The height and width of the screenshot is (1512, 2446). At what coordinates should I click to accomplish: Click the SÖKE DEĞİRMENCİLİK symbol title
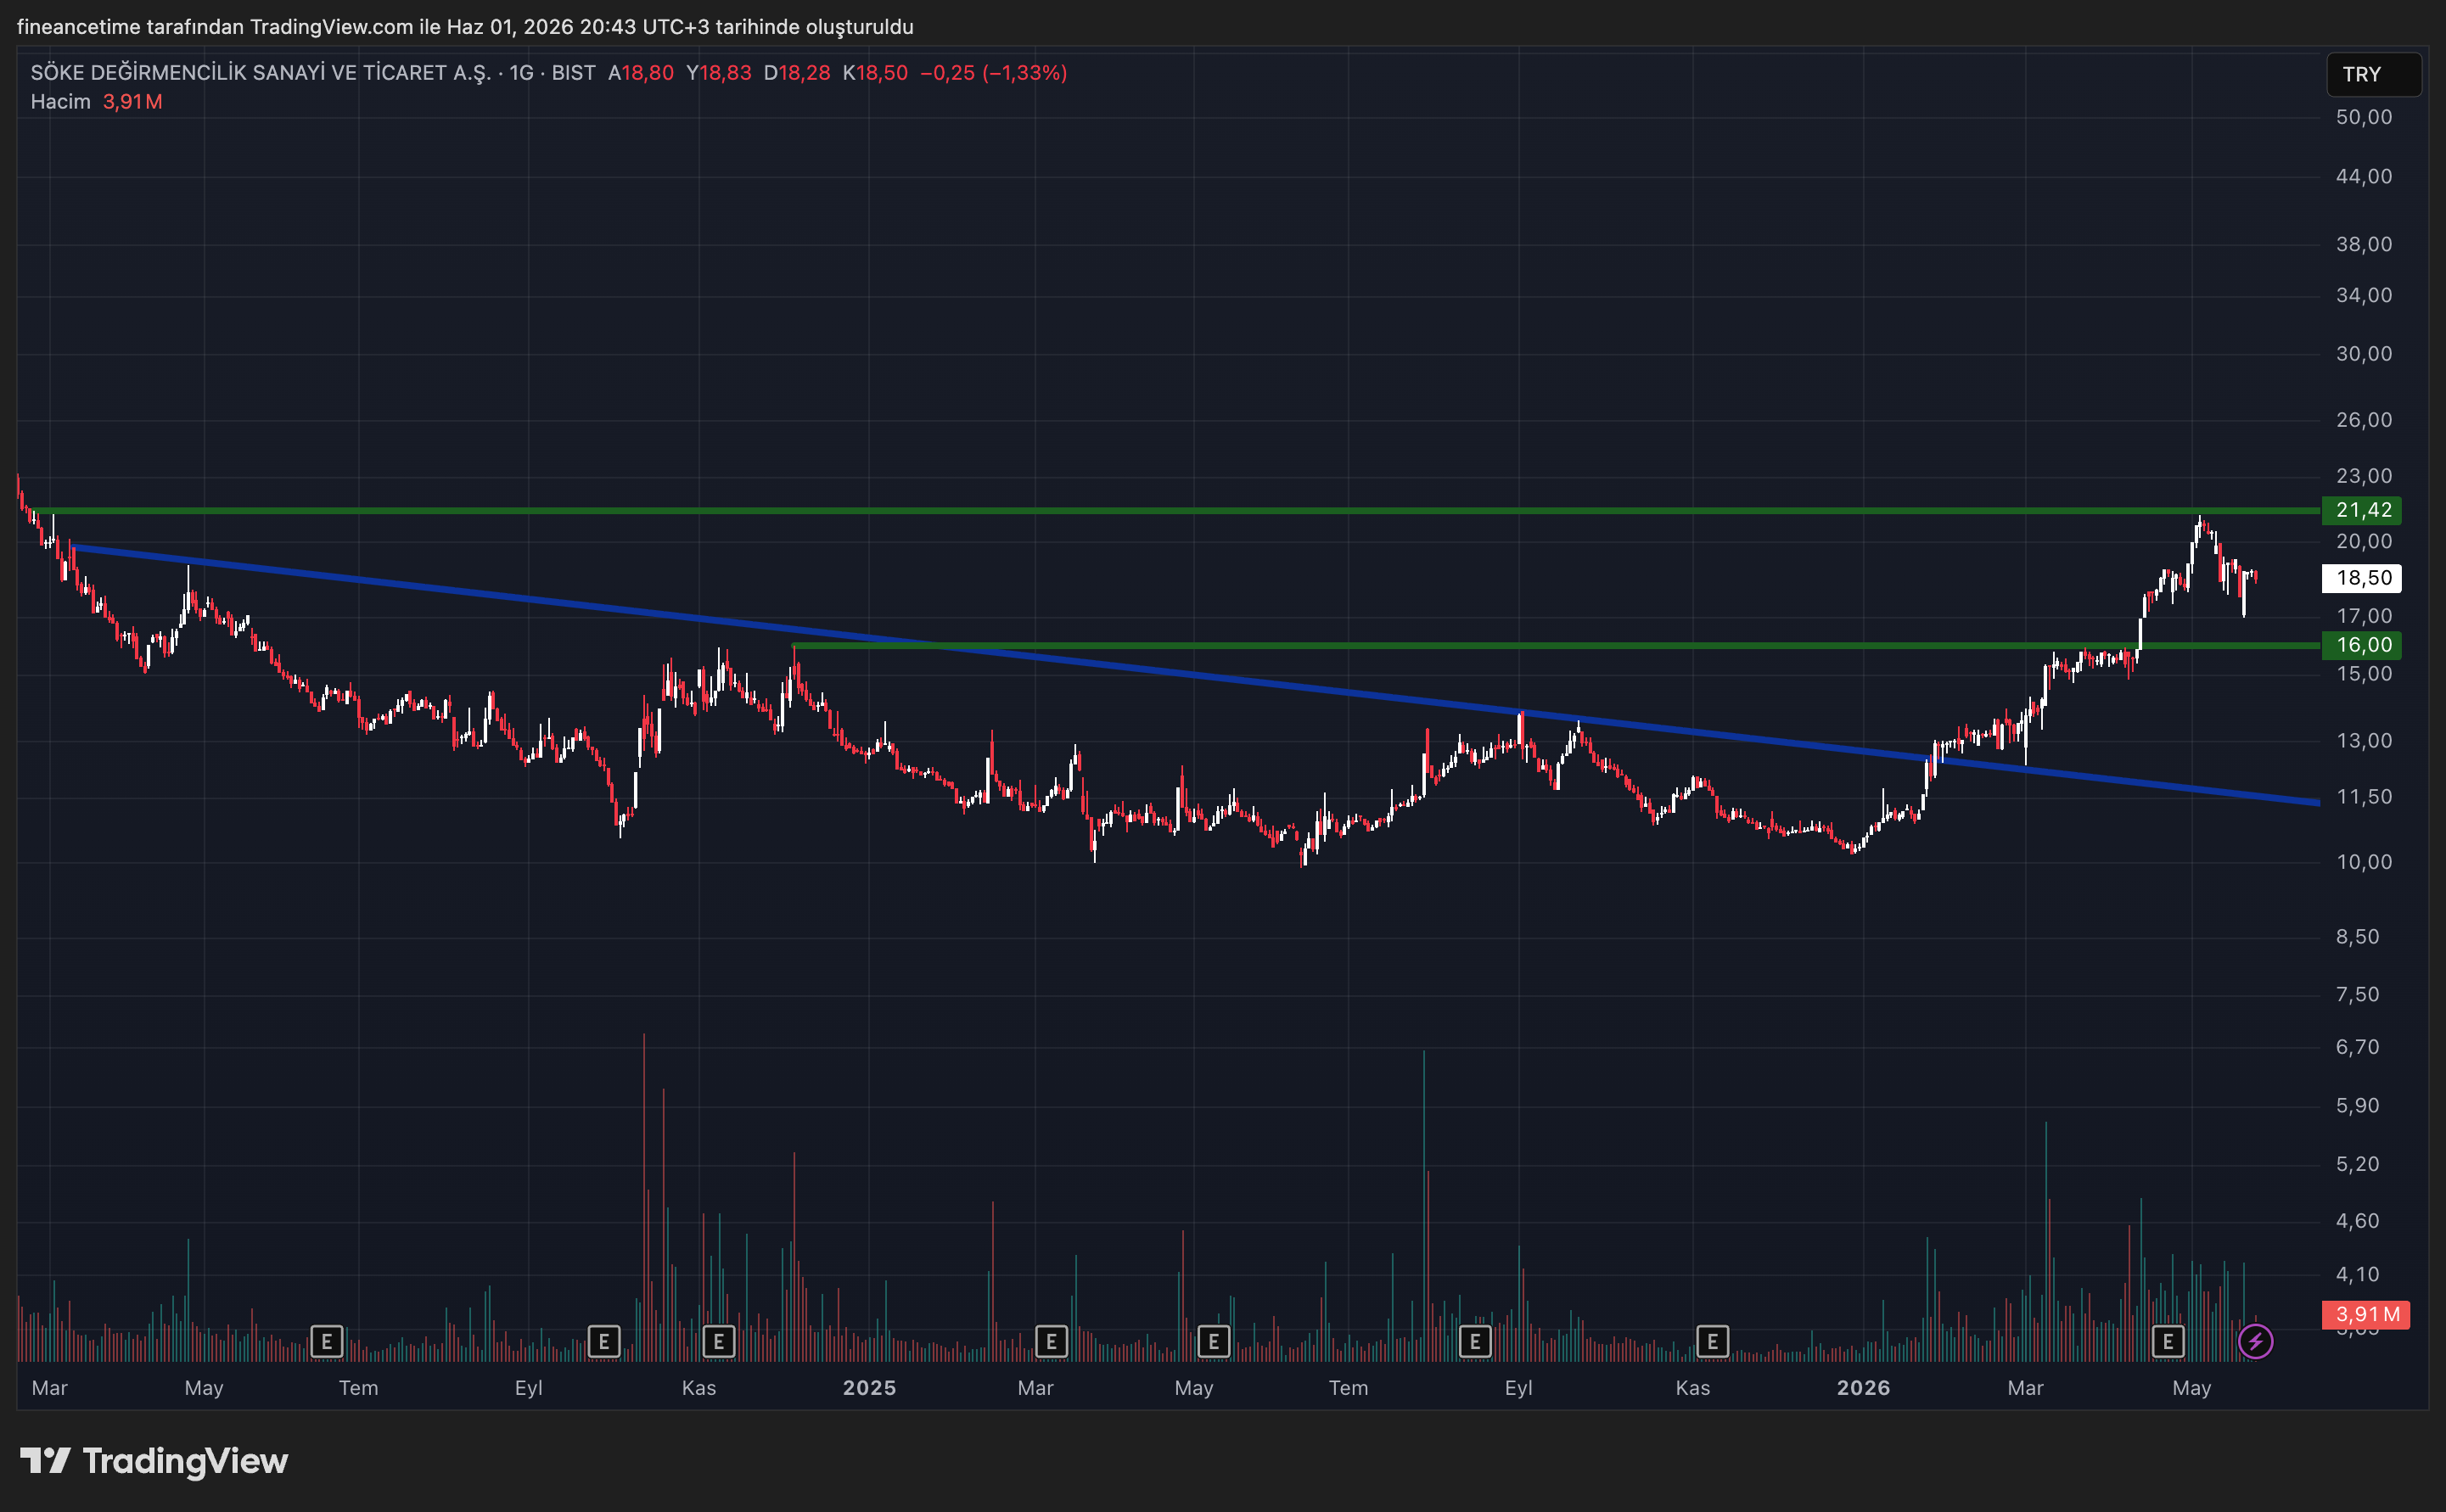tap(261, 73)
